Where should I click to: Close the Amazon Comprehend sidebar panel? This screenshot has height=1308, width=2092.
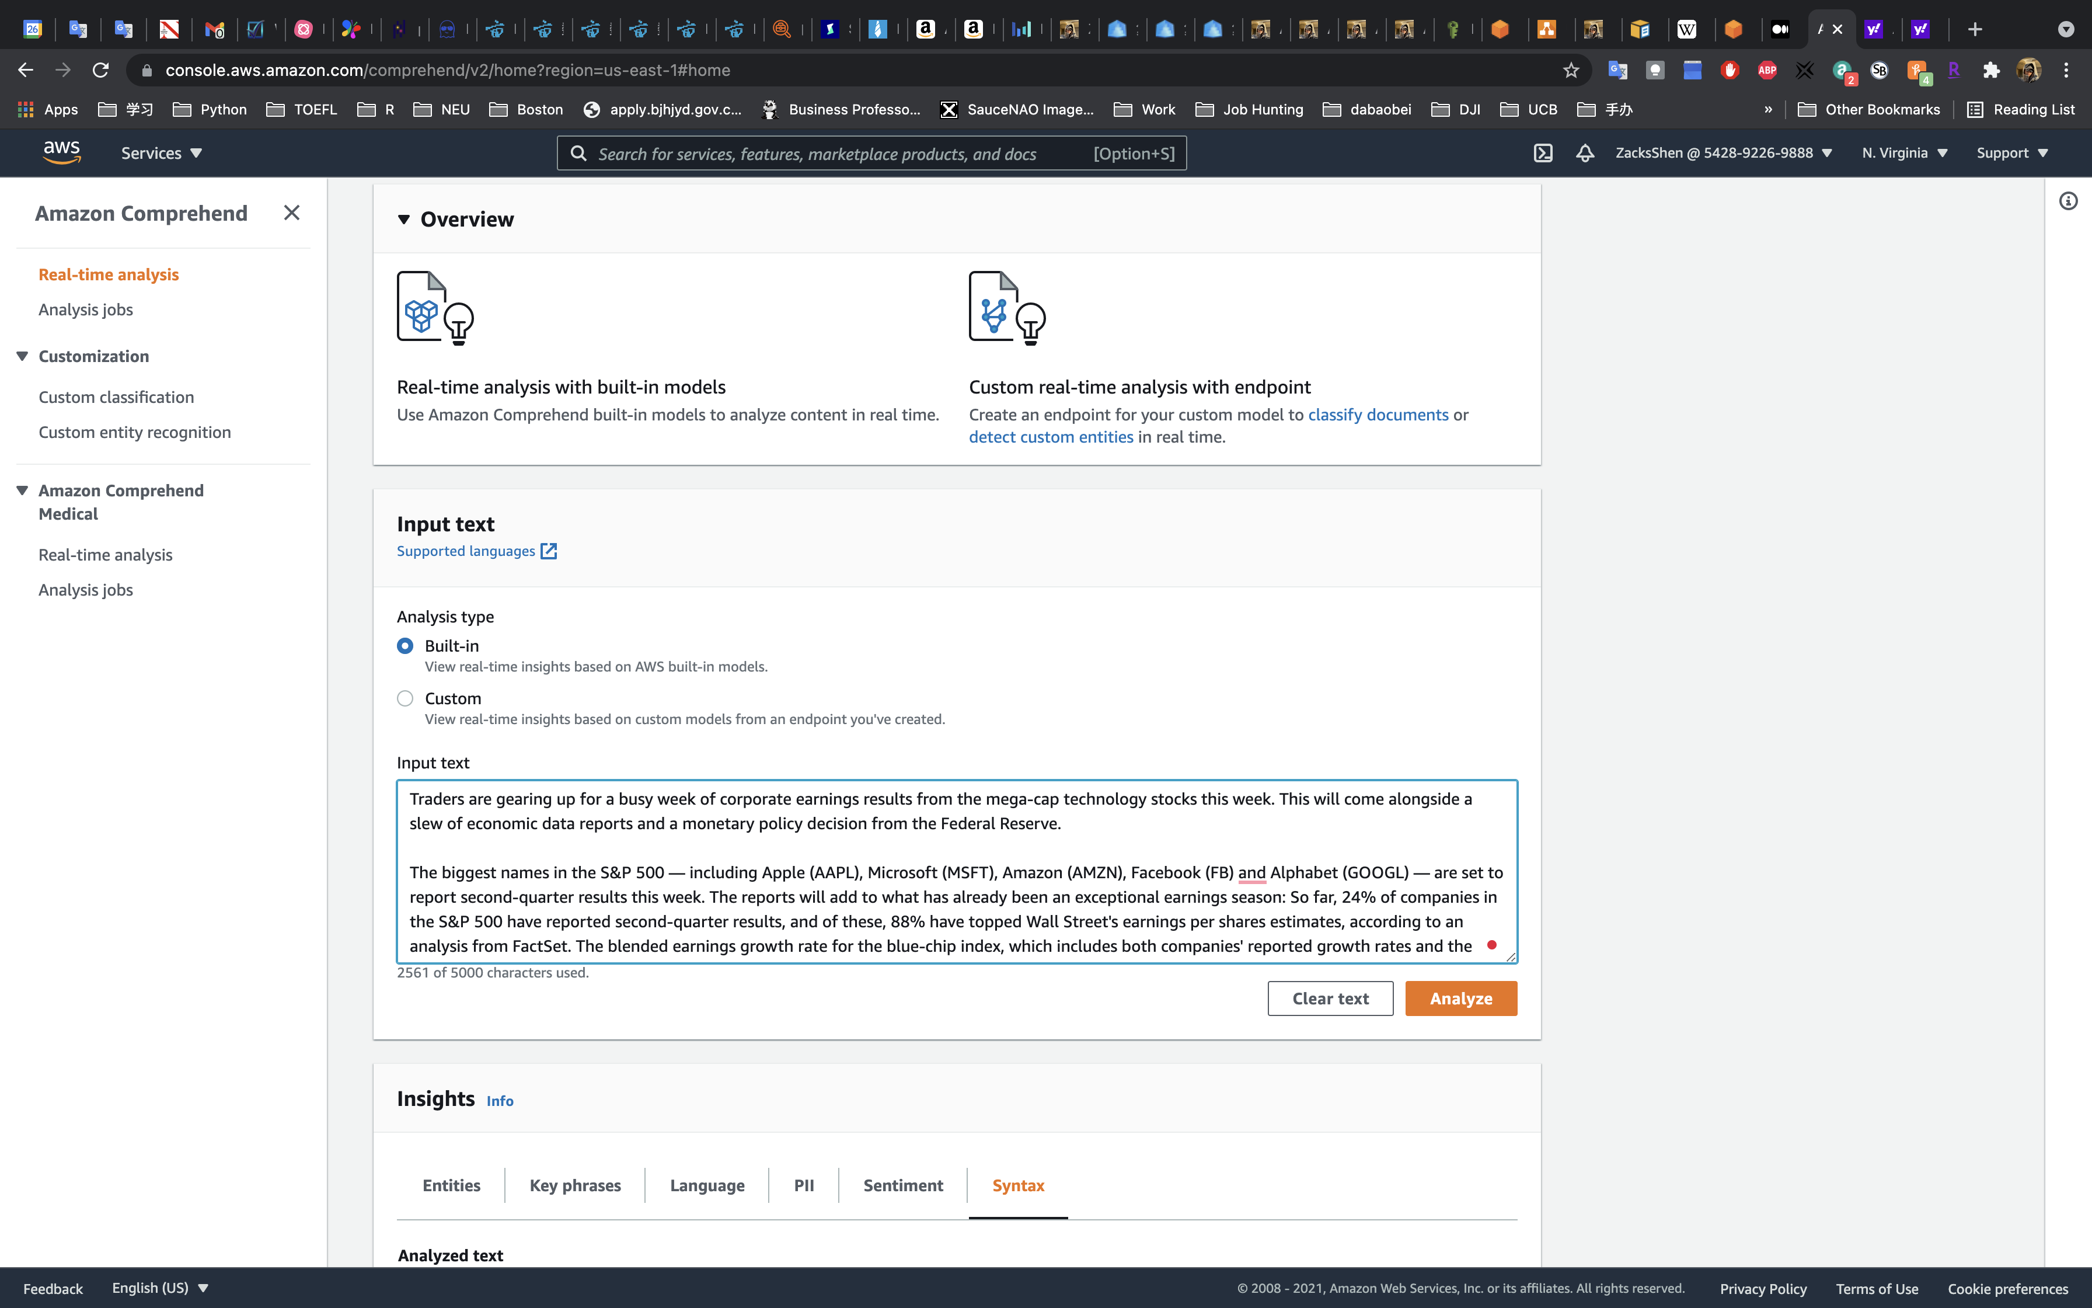(291, 213)
